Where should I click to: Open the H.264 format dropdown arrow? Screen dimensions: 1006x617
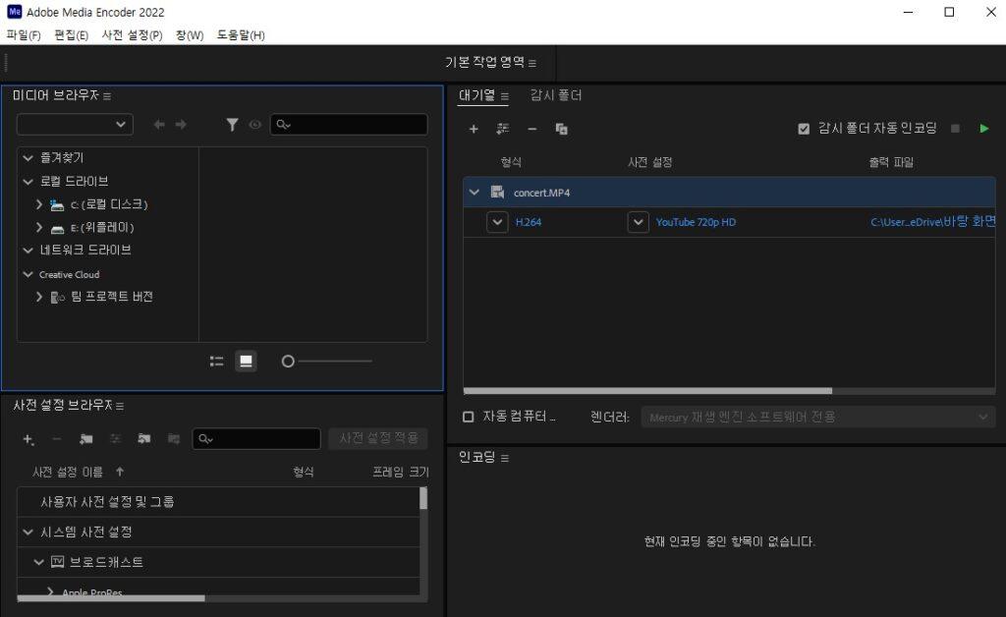click(x=497, y=222)
